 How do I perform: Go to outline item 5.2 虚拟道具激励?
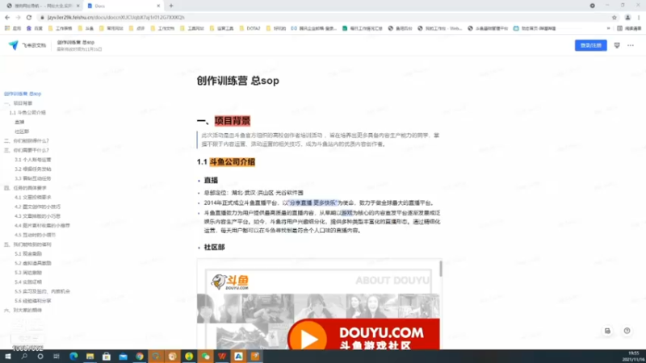[x=33, y=263]
